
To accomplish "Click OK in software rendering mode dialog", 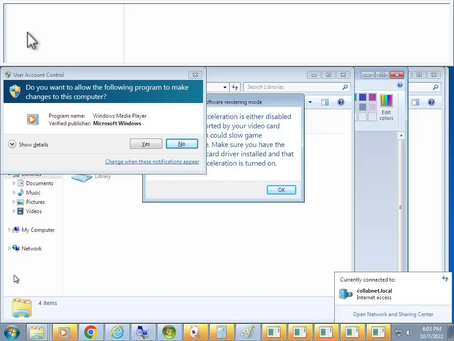I will [282, 190].
